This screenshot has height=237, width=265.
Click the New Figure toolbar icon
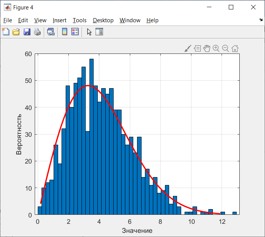pyautogui.click(x=6, y=32)
